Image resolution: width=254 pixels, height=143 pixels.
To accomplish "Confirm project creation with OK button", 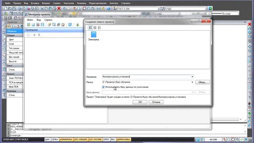I will (140, 102).
